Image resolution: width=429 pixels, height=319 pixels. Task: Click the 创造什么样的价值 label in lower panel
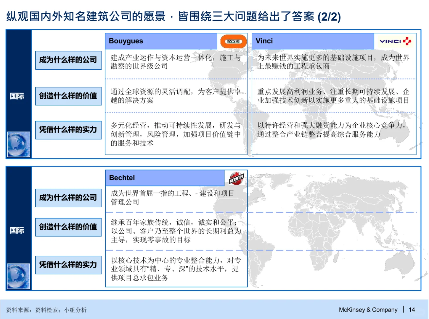click(x=68, y=227)
